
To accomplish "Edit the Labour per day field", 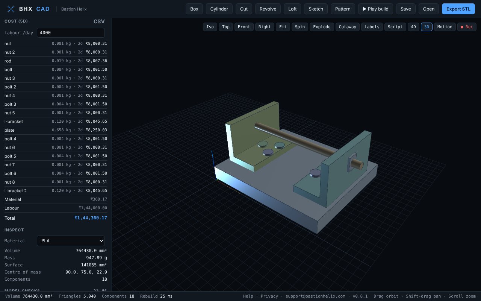I will click(x=71, y=33).
